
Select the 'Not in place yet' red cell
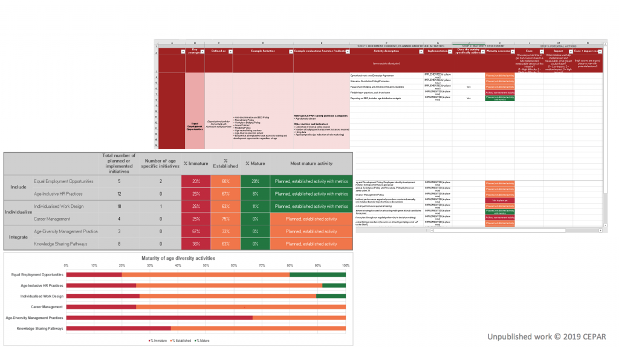point(500,201)
